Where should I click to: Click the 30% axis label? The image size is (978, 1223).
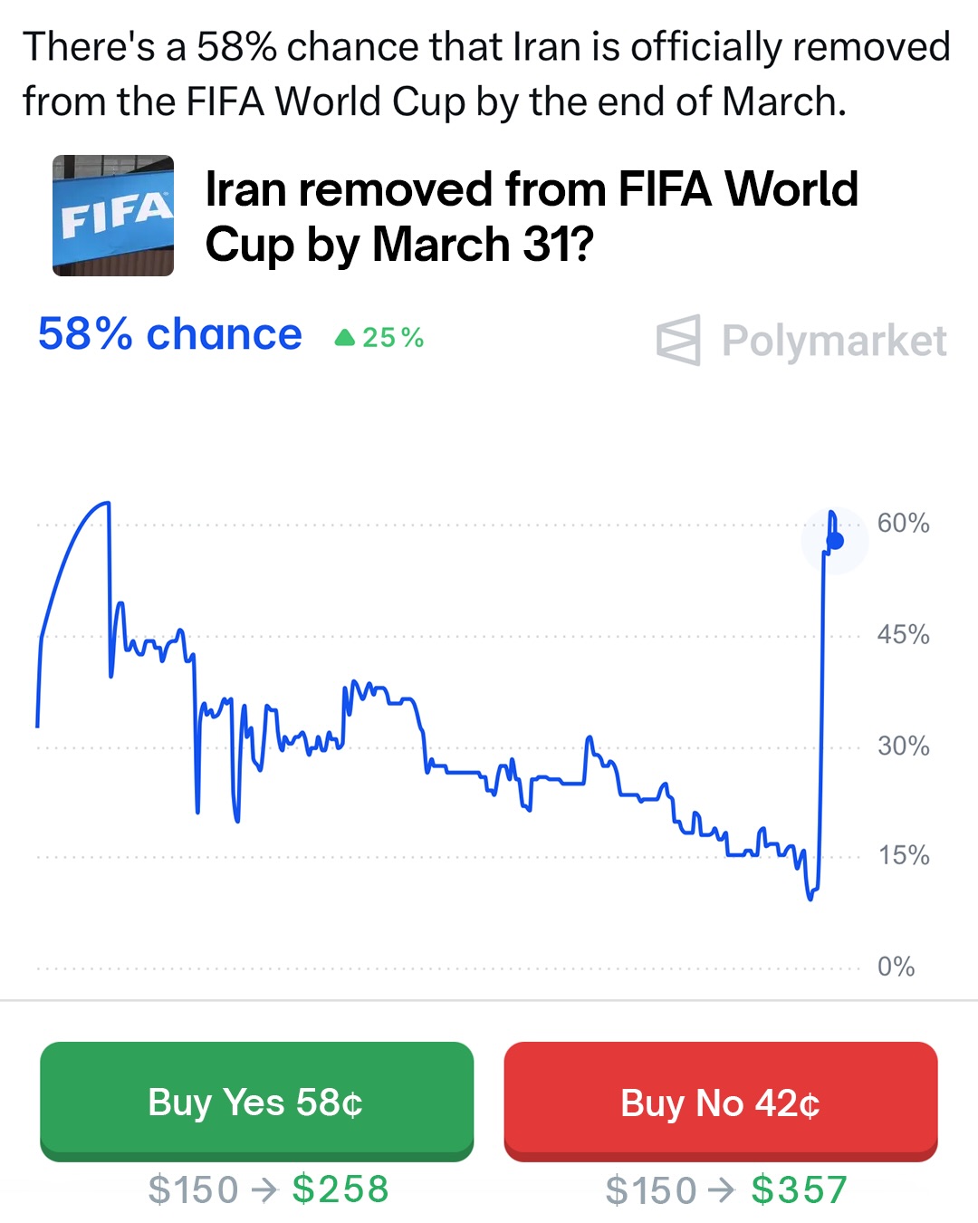[903, 746]
